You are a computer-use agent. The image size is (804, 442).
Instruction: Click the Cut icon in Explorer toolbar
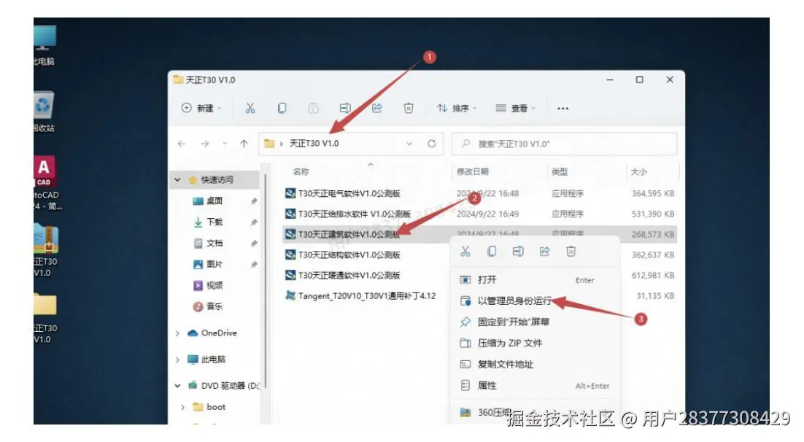coord(250,108)
